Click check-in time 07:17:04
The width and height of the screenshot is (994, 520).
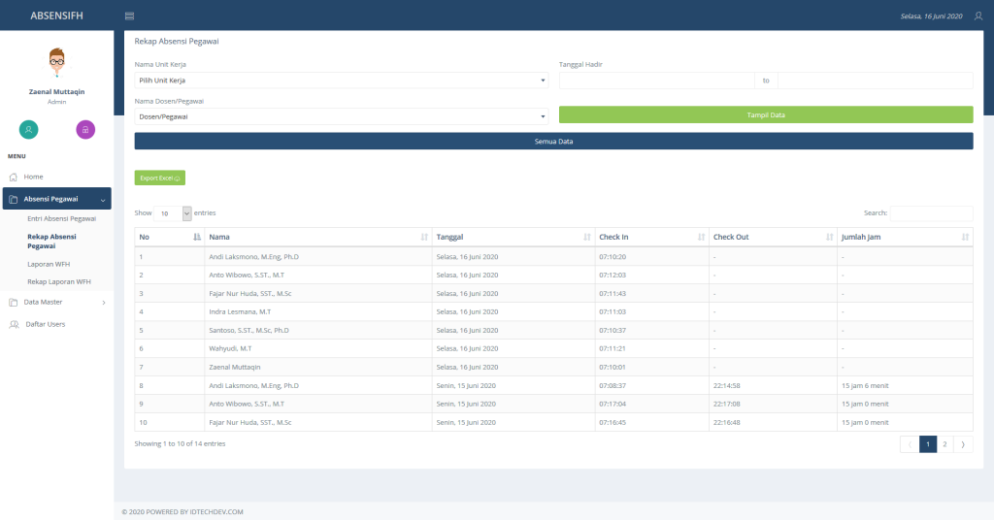613,404
